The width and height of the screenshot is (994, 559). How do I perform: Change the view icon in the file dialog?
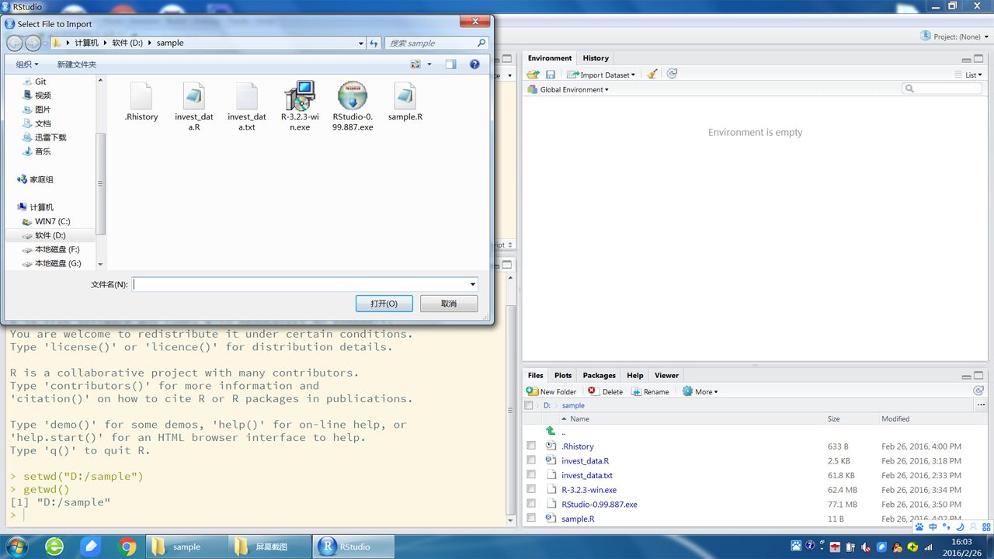(x=415, y=64)
